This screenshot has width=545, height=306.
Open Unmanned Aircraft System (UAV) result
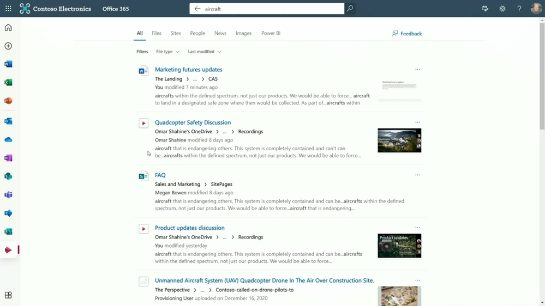point(265,280)
